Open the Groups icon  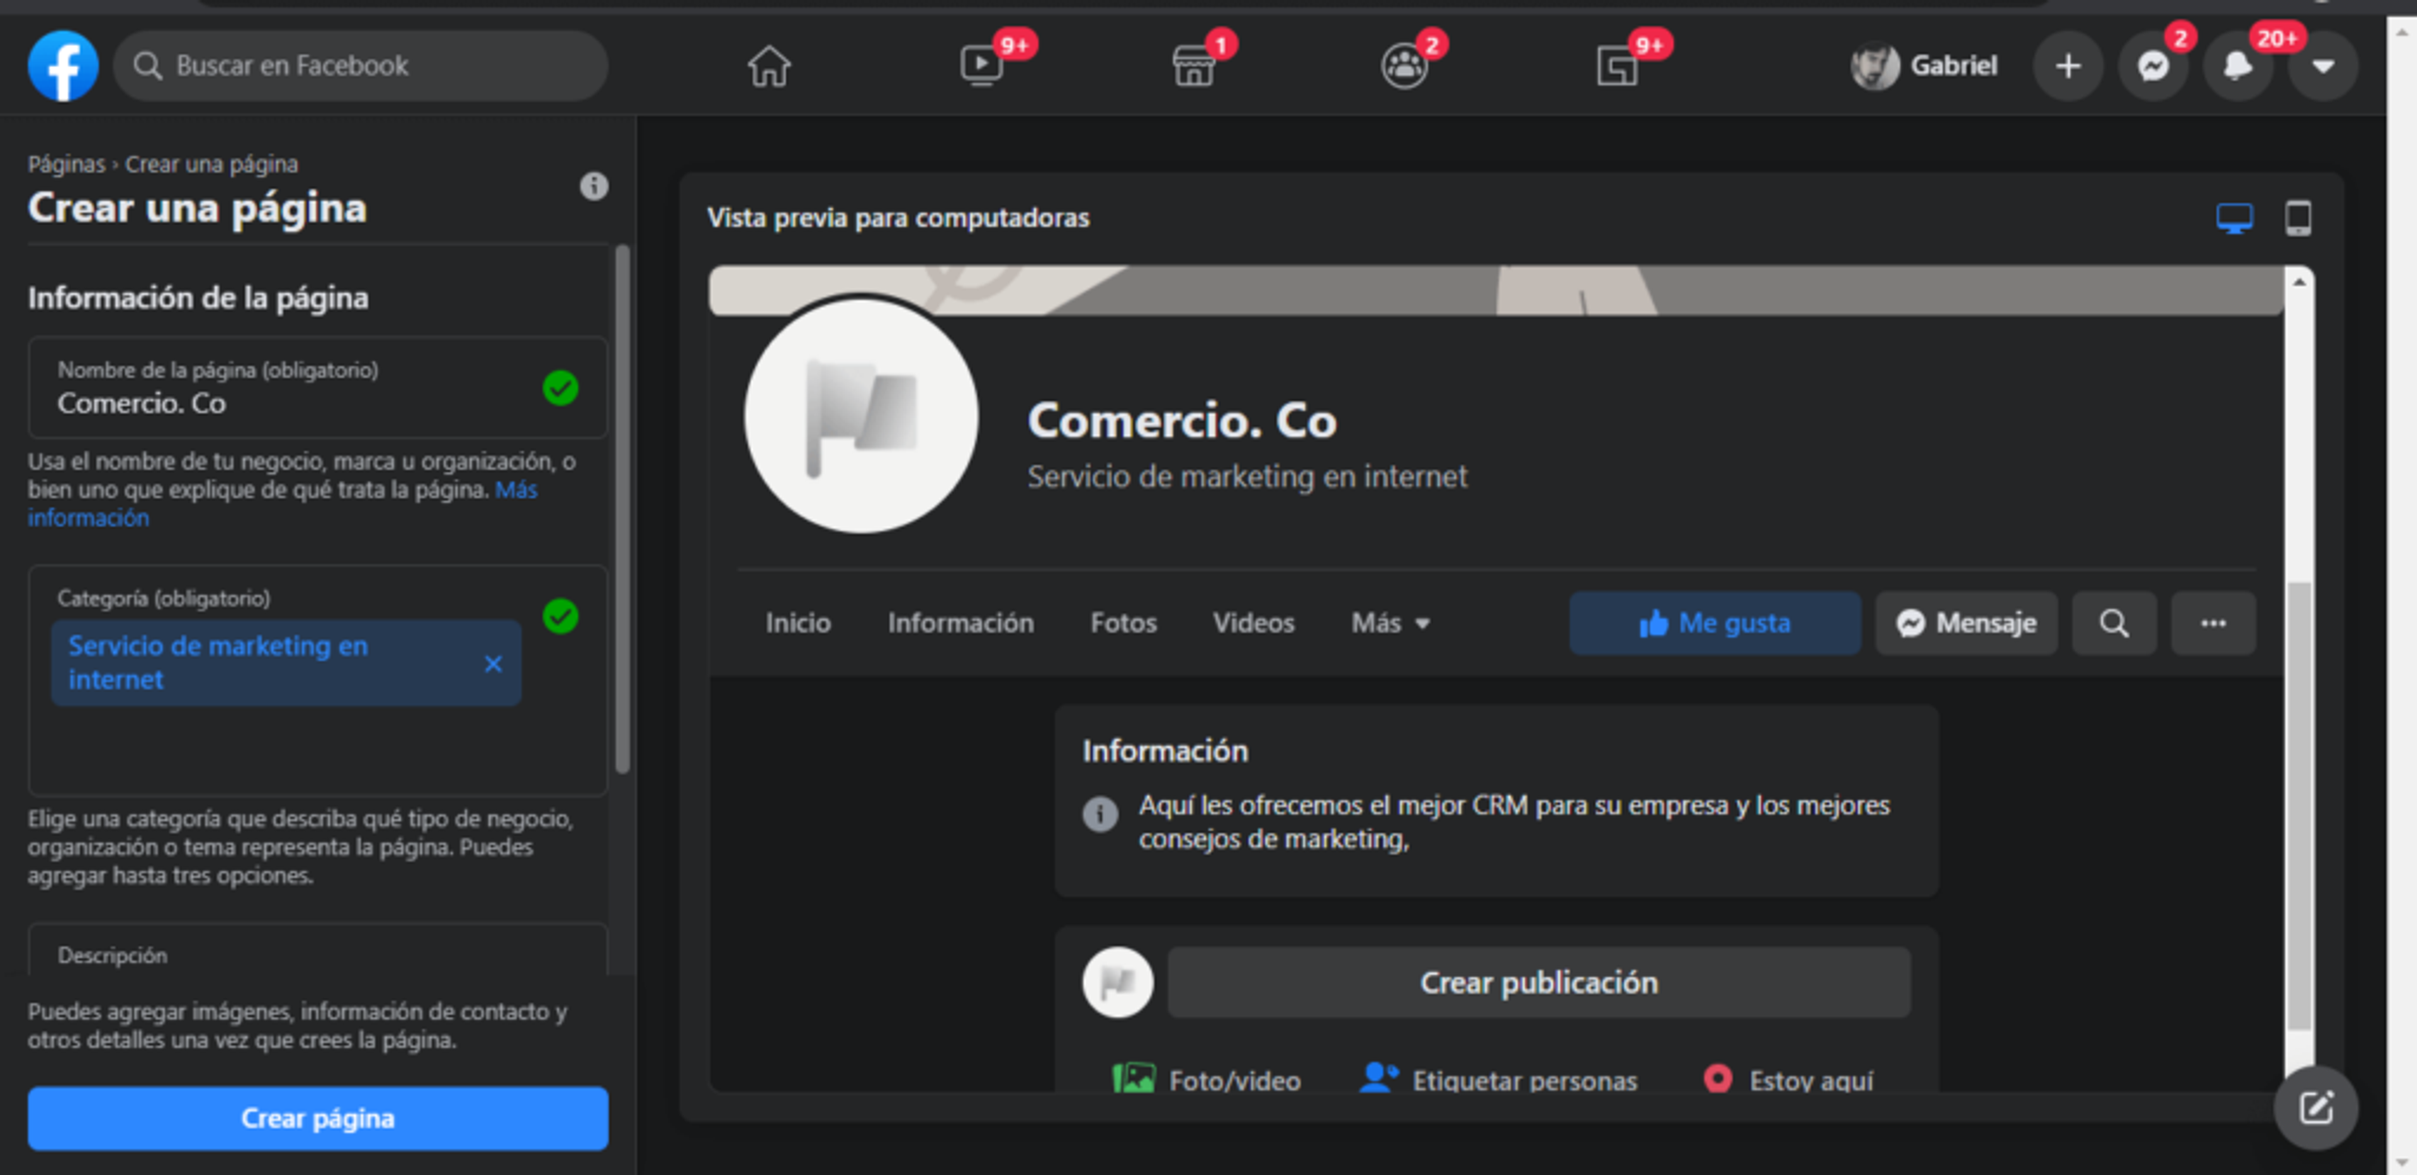pyautogui.click(x=1405, y=65)
